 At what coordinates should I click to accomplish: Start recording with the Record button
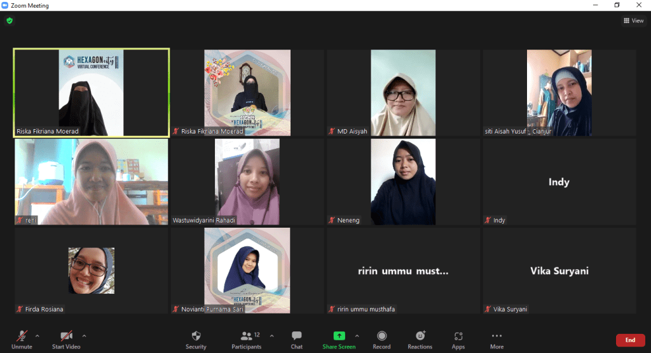381,338
